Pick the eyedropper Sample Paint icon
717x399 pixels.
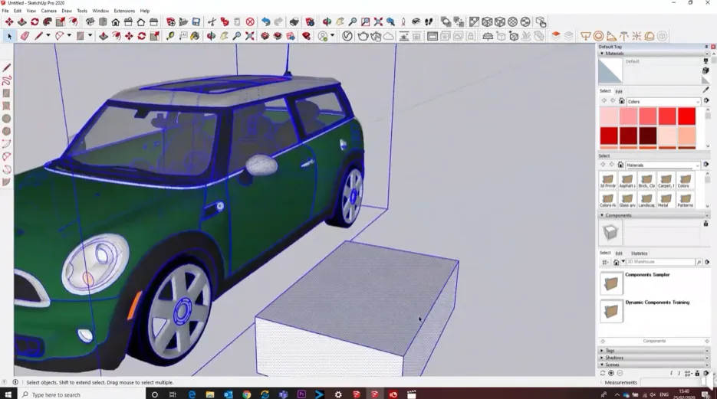click(x=705, y=90)
